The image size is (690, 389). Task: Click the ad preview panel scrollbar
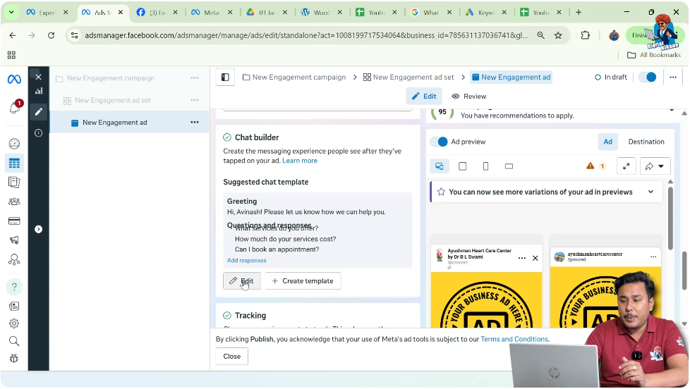tap(670, 218)
